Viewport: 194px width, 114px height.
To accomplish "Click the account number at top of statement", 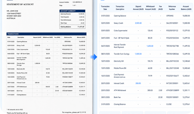I will (77, 2).
